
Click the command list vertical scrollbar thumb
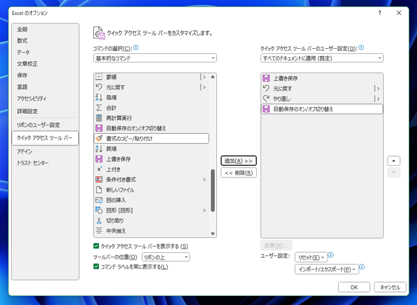pyautogui.click(x=212, y=191)
